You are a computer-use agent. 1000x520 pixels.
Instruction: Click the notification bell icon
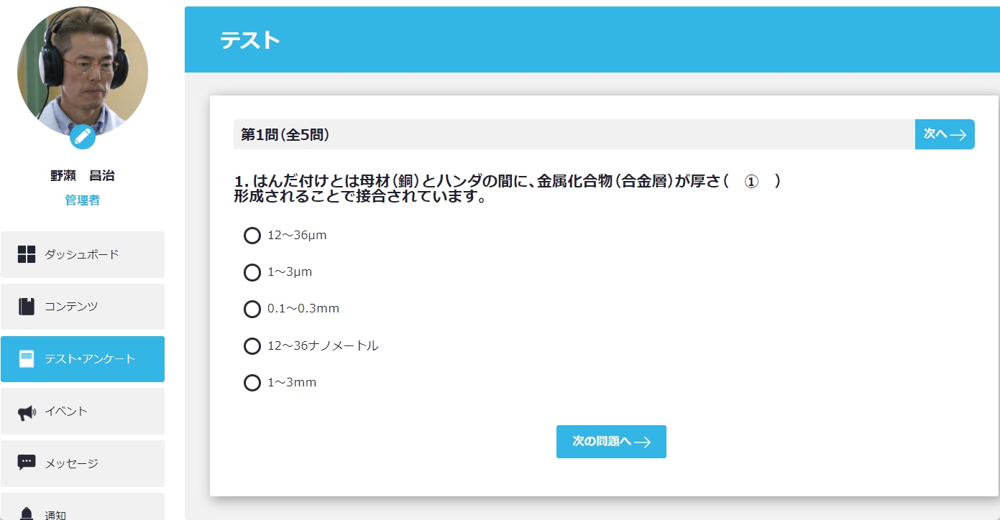point(27,513)
